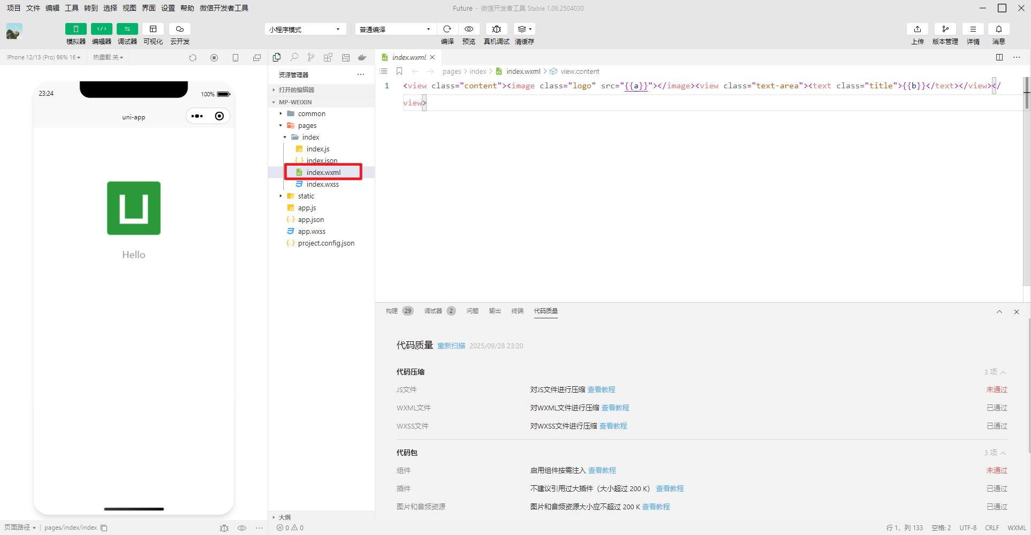Screen dimensions: 1031x535
Task: Switch to the 调试器 panel tab
Action: tap(439, 311)
